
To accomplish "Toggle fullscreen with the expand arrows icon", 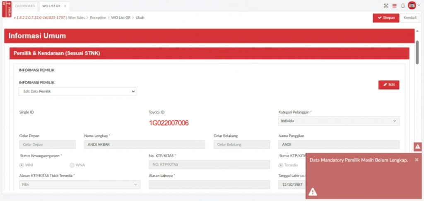I will (x=386, y=6).
